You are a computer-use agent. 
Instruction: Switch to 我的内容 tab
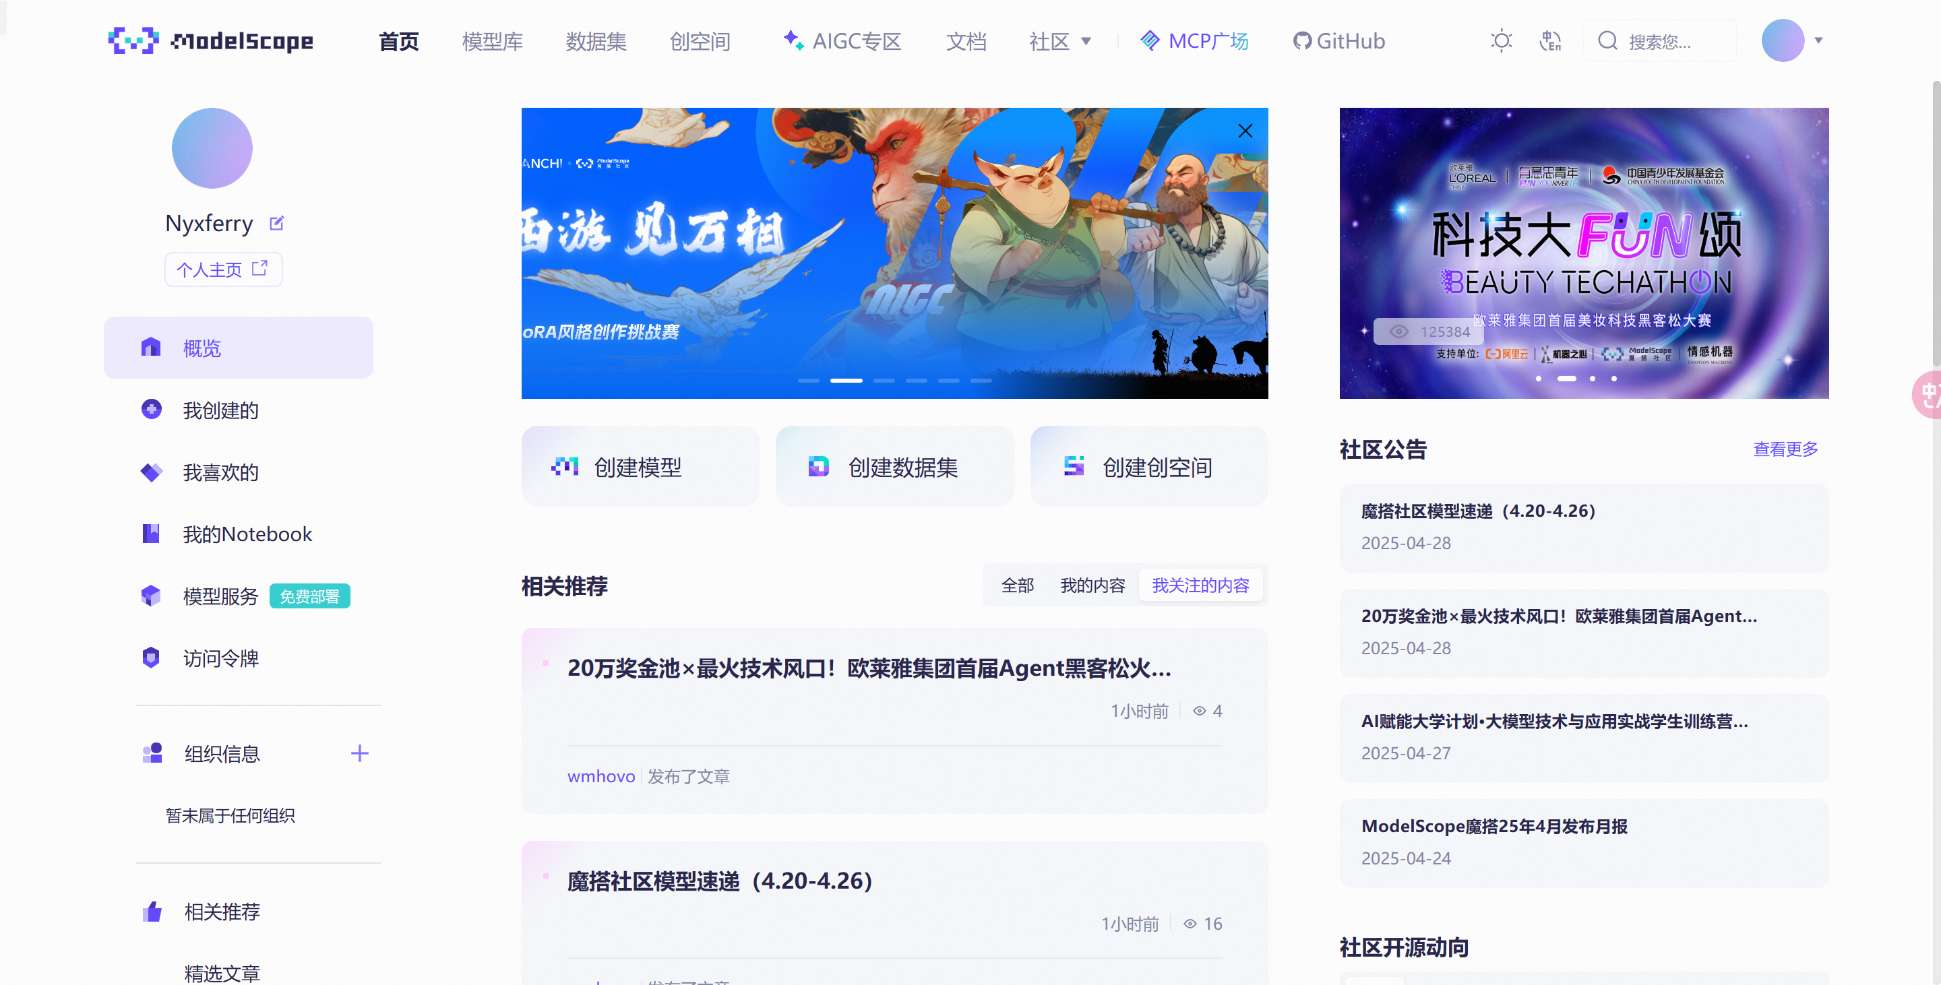point(1092,585)
